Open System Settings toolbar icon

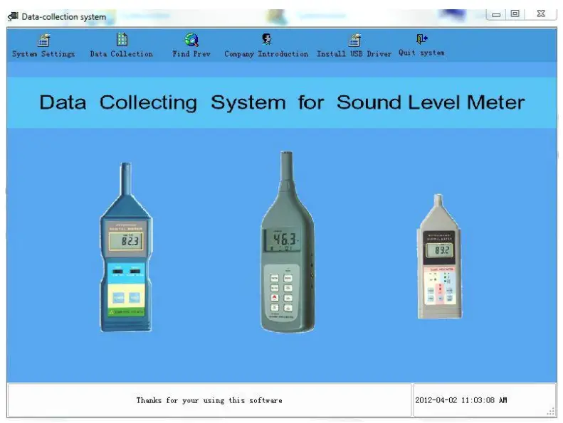click(x=44, y=41)
